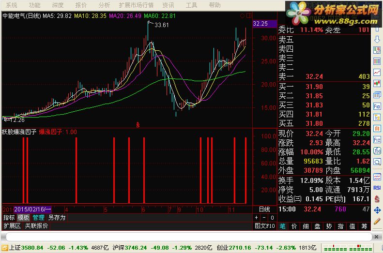Click the green signal indicator in status bar
The image size is (383, 253).
(x=348, y=248)
